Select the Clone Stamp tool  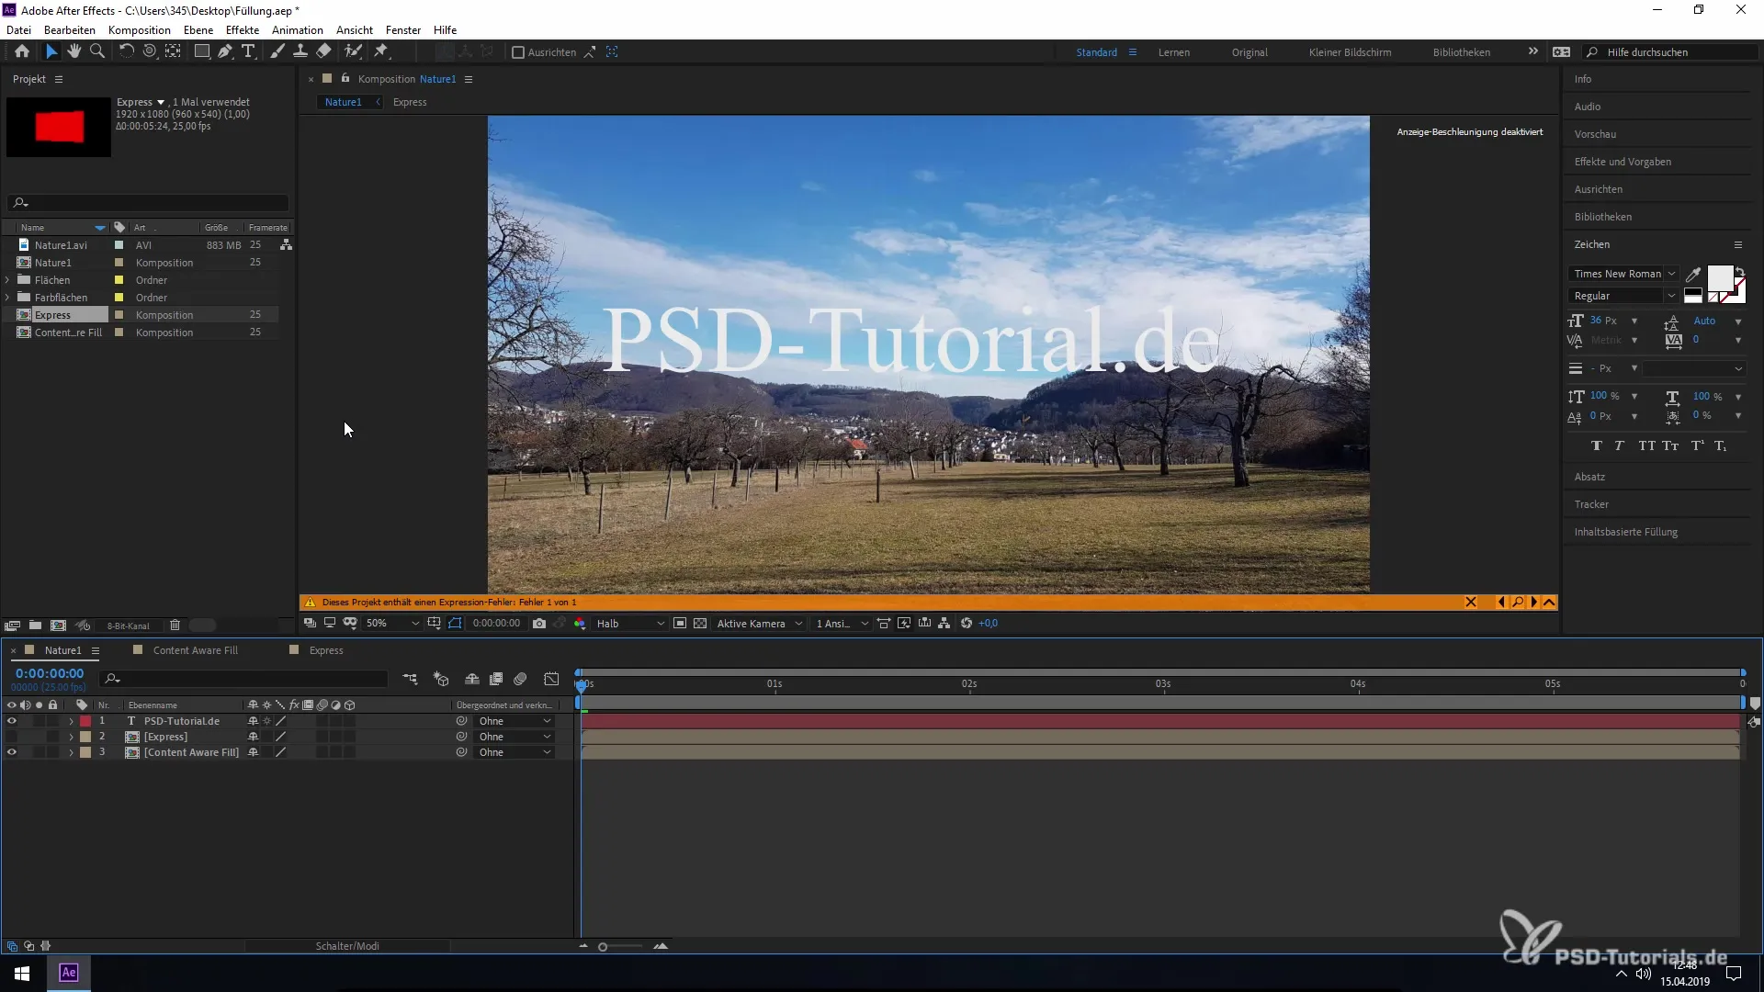300,51
